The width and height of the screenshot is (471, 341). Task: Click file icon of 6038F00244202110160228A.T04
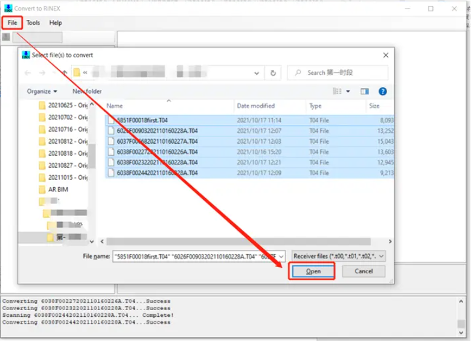pos(111,173)
